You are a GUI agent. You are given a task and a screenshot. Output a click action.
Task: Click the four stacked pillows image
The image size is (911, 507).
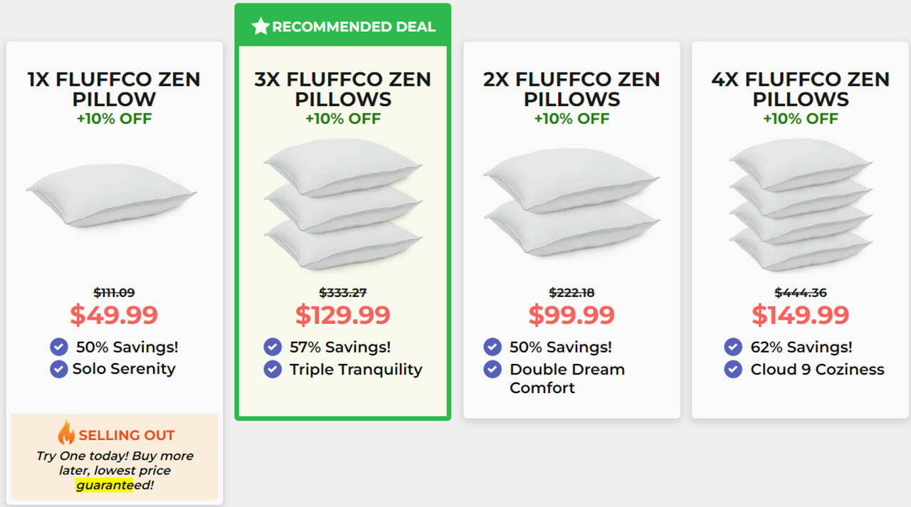801,204
